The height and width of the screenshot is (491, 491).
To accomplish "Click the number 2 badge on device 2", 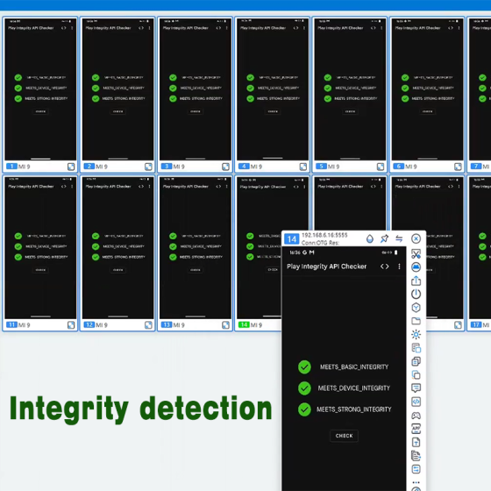I will coord(89,167).
